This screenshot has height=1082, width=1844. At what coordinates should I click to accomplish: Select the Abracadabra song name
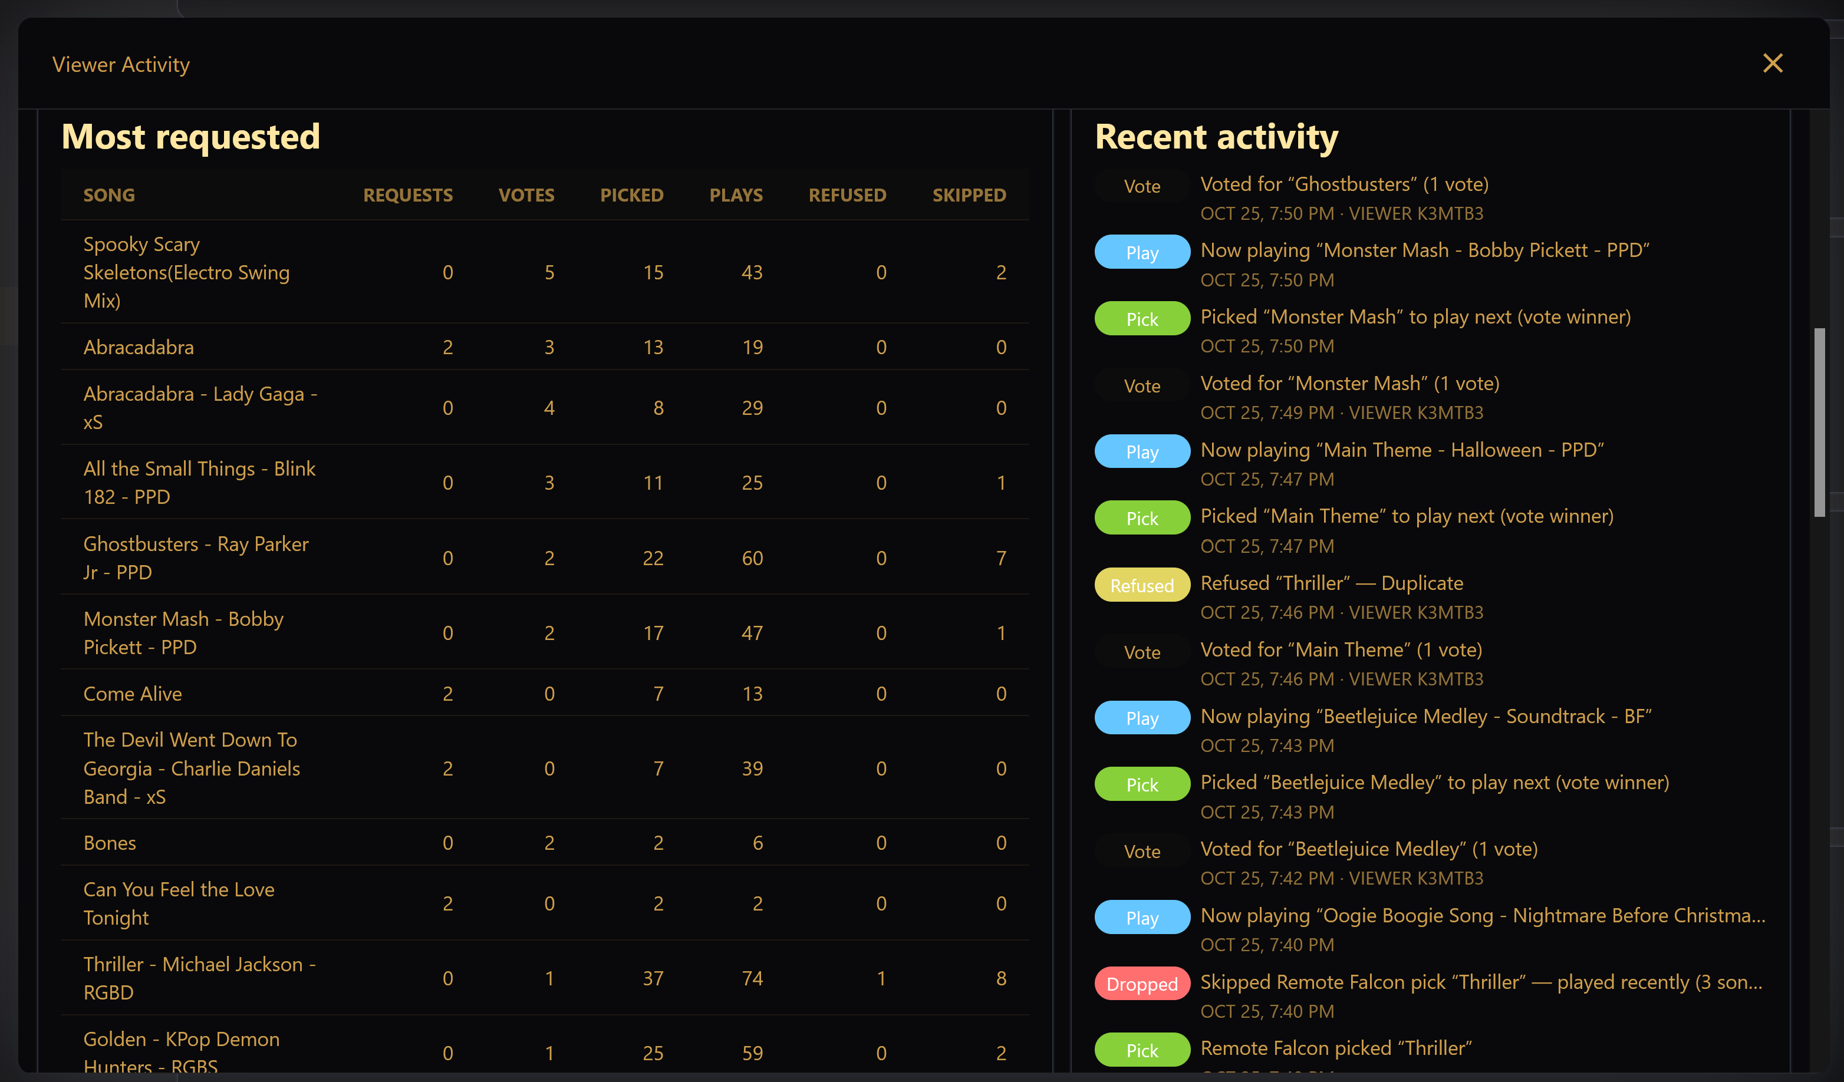(x=139, y=347)
